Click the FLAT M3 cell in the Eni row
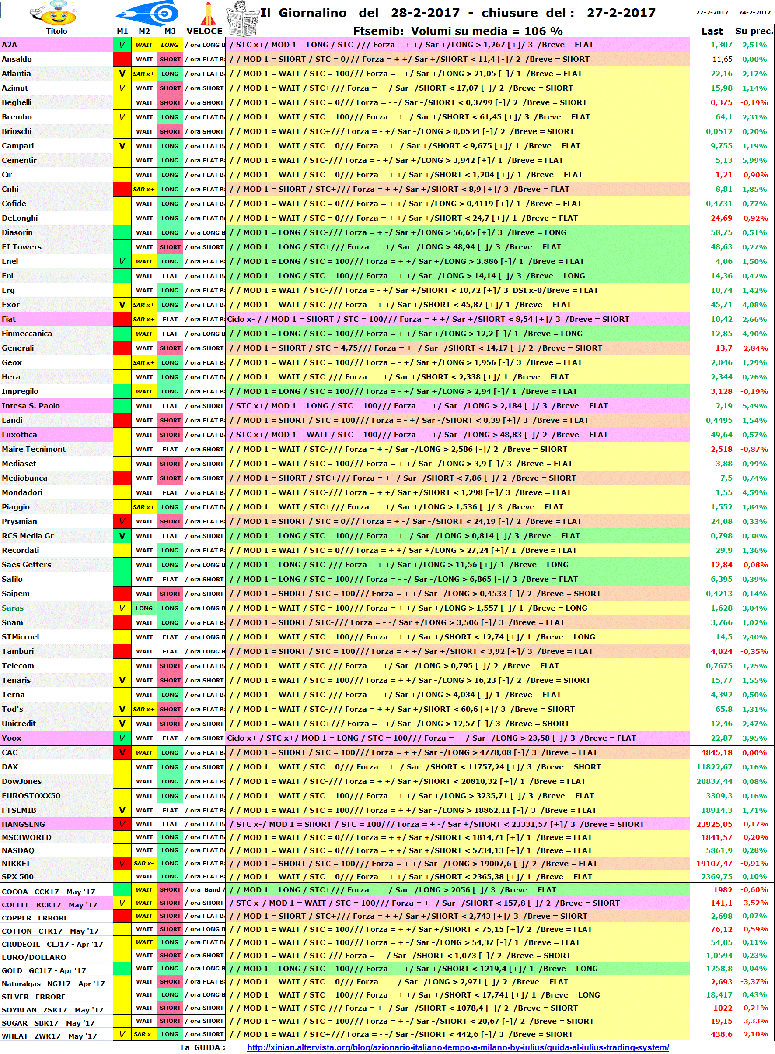 coord(170,276)
